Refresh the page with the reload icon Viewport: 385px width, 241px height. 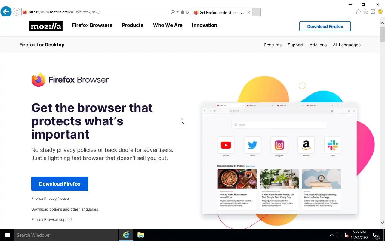tap(187, 12)
